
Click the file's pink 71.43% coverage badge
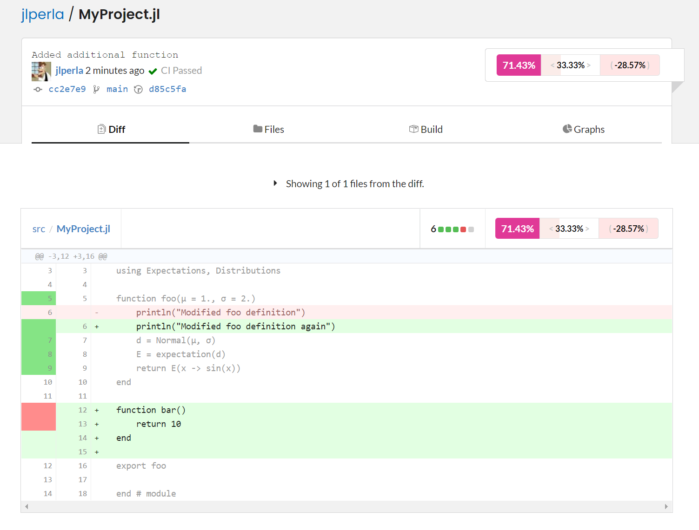[517, 229]
